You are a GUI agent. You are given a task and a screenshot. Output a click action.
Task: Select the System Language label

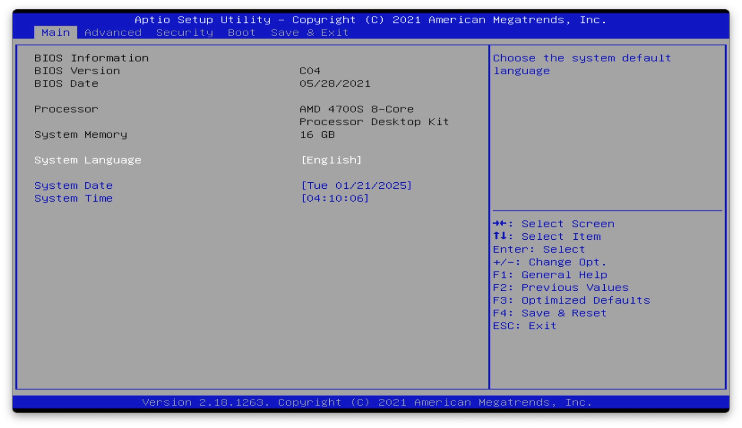(88, 160)
